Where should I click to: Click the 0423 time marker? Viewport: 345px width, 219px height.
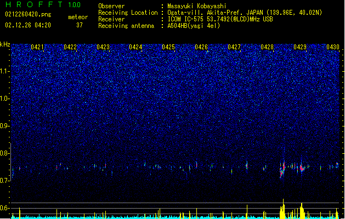pos(103,47)
